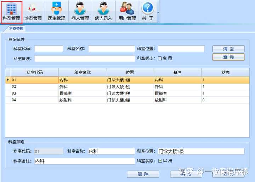Click the 科室信息 科室名称 field containing 内科
255x182 pixels.
tap(112, 152)
